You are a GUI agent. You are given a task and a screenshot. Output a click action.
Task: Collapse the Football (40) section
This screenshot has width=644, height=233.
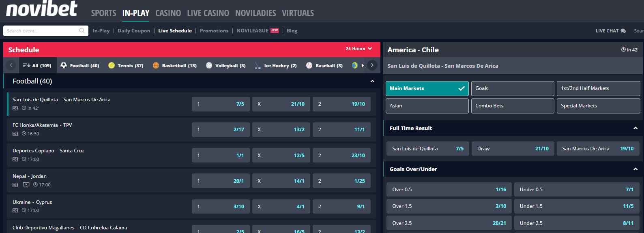pyautogui.click(x=372, y=81)
